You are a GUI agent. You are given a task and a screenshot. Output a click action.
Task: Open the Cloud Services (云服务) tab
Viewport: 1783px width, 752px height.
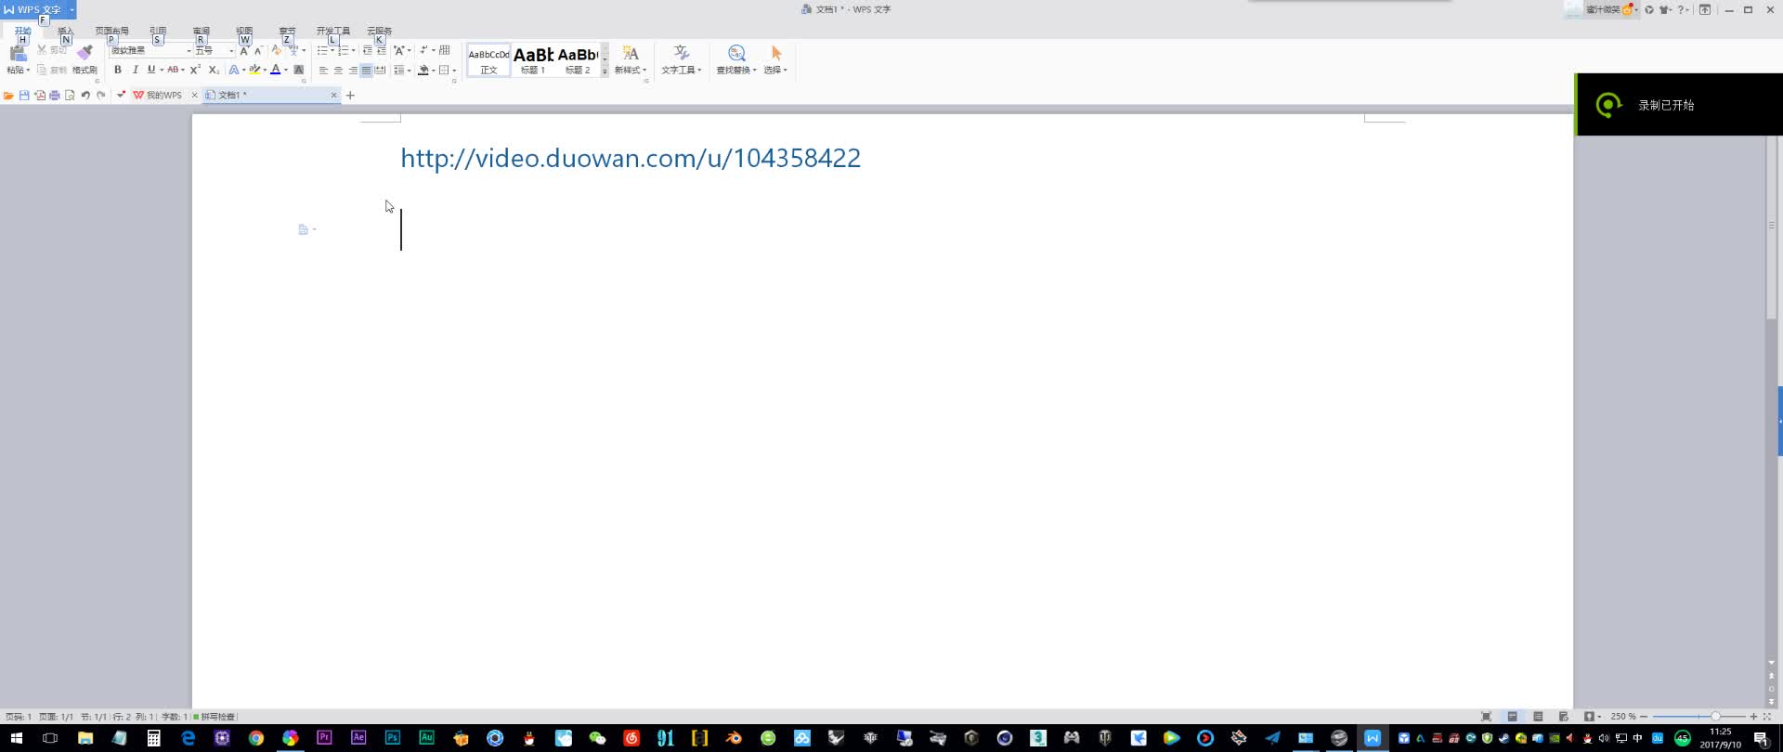pos(380,31)
